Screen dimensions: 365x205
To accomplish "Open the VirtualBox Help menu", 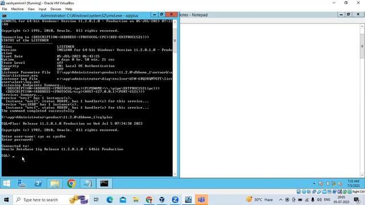I will [x=68, y=9].
